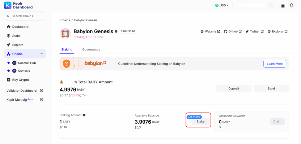This screenshot has height=144, width=301.
Task: Click the Deposit button
Action: (x=234, y=89)
